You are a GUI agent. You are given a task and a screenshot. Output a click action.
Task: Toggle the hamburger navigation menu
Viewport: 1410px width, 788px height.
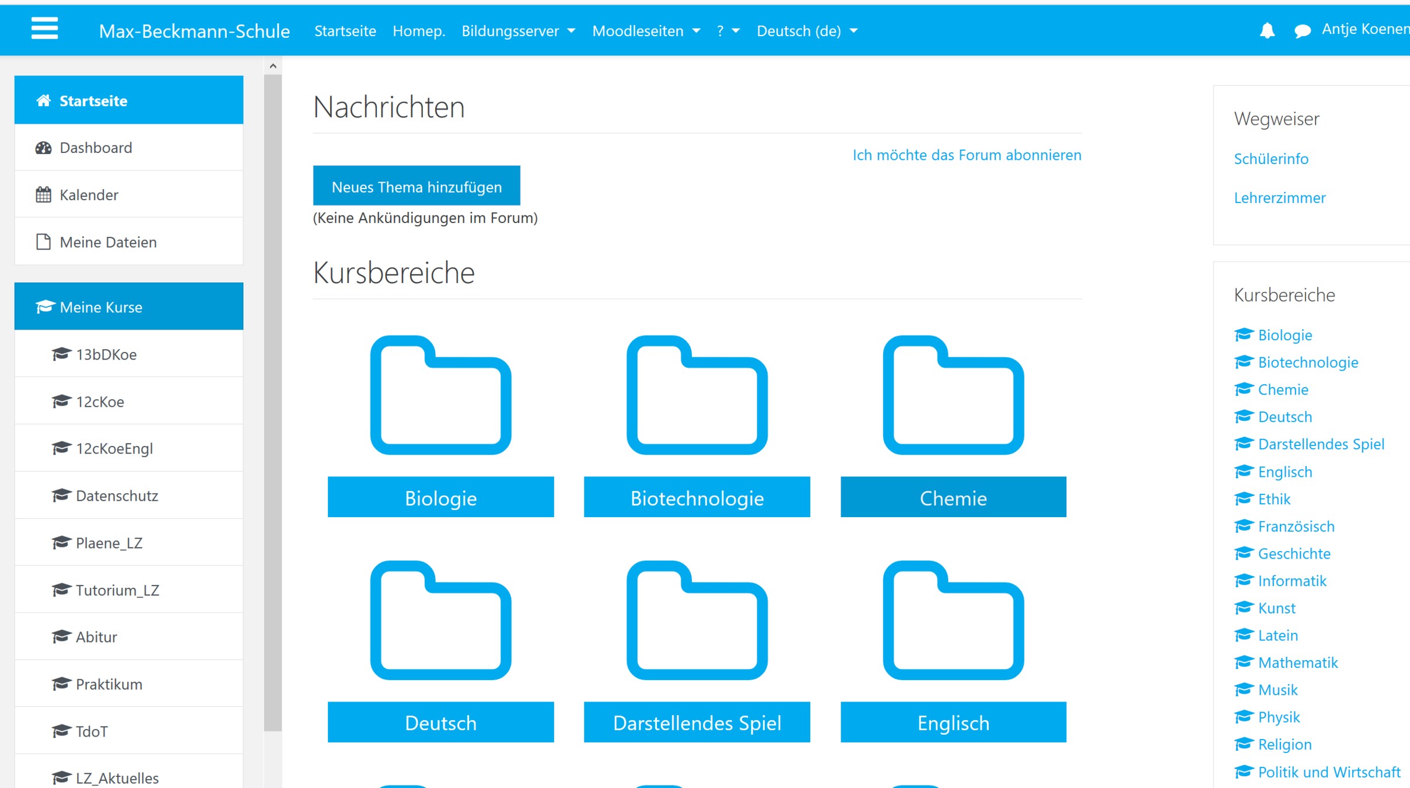(x=44, y=29)
